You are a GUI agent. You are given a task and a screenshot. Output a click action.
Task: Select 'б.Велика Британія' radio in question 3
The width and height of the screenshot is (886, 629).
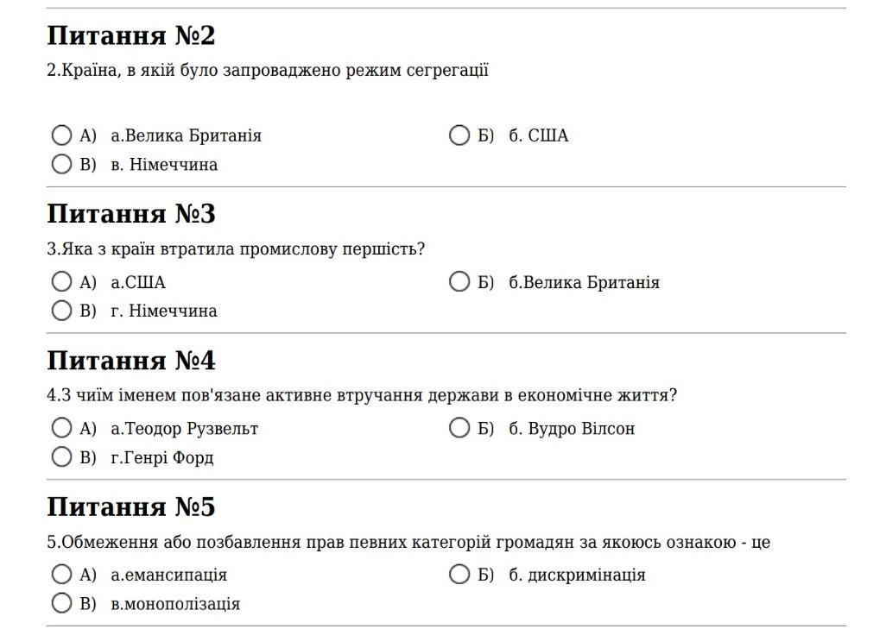(459, 282)
